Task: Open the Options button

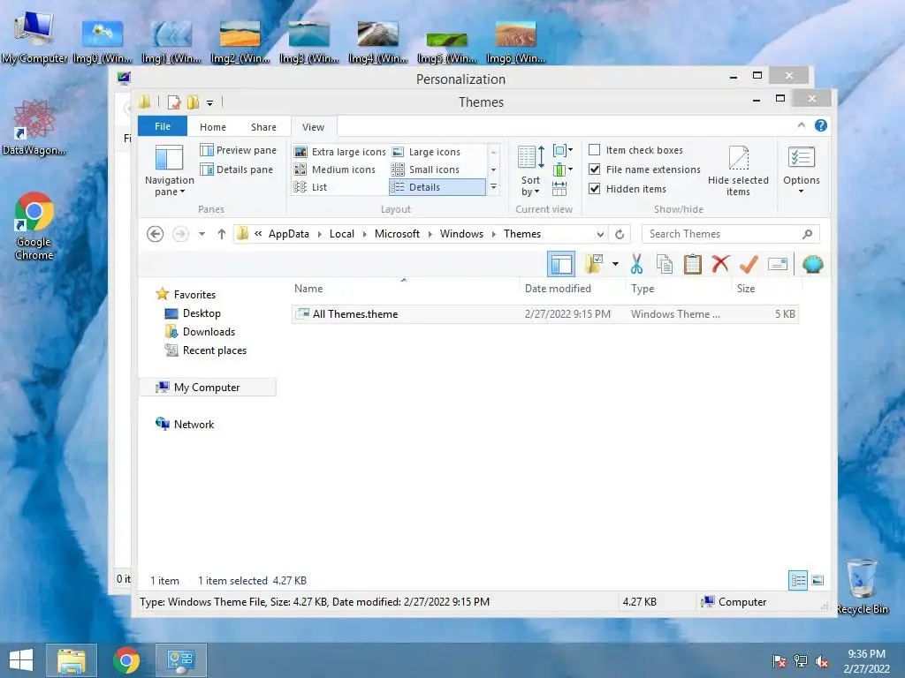Action: (801, 170)
